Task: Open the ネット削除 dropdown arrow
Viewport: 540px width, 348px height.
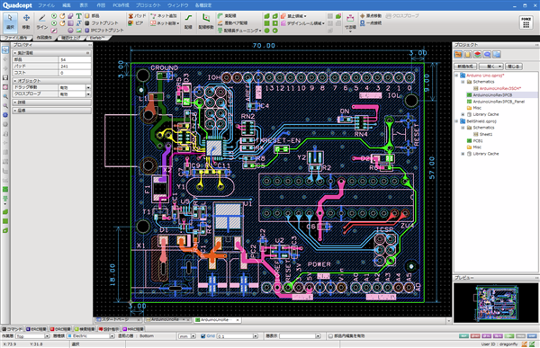Action: point(178,23)
